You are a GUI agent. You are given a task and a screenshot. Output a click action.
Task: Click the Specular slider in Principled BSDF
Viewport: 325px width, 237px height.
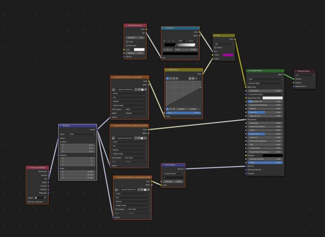(265, 112)
